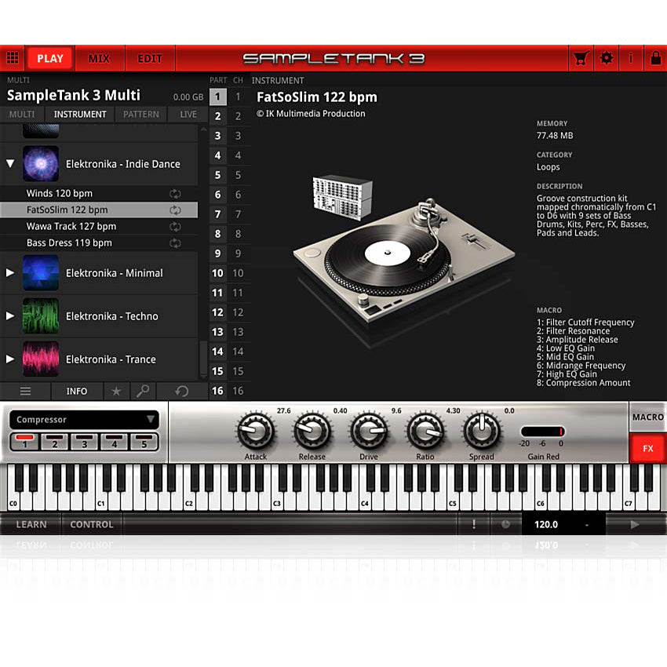Click the MACRO button on the right edge
Screen dimensions: 667x667
point(648,417)
